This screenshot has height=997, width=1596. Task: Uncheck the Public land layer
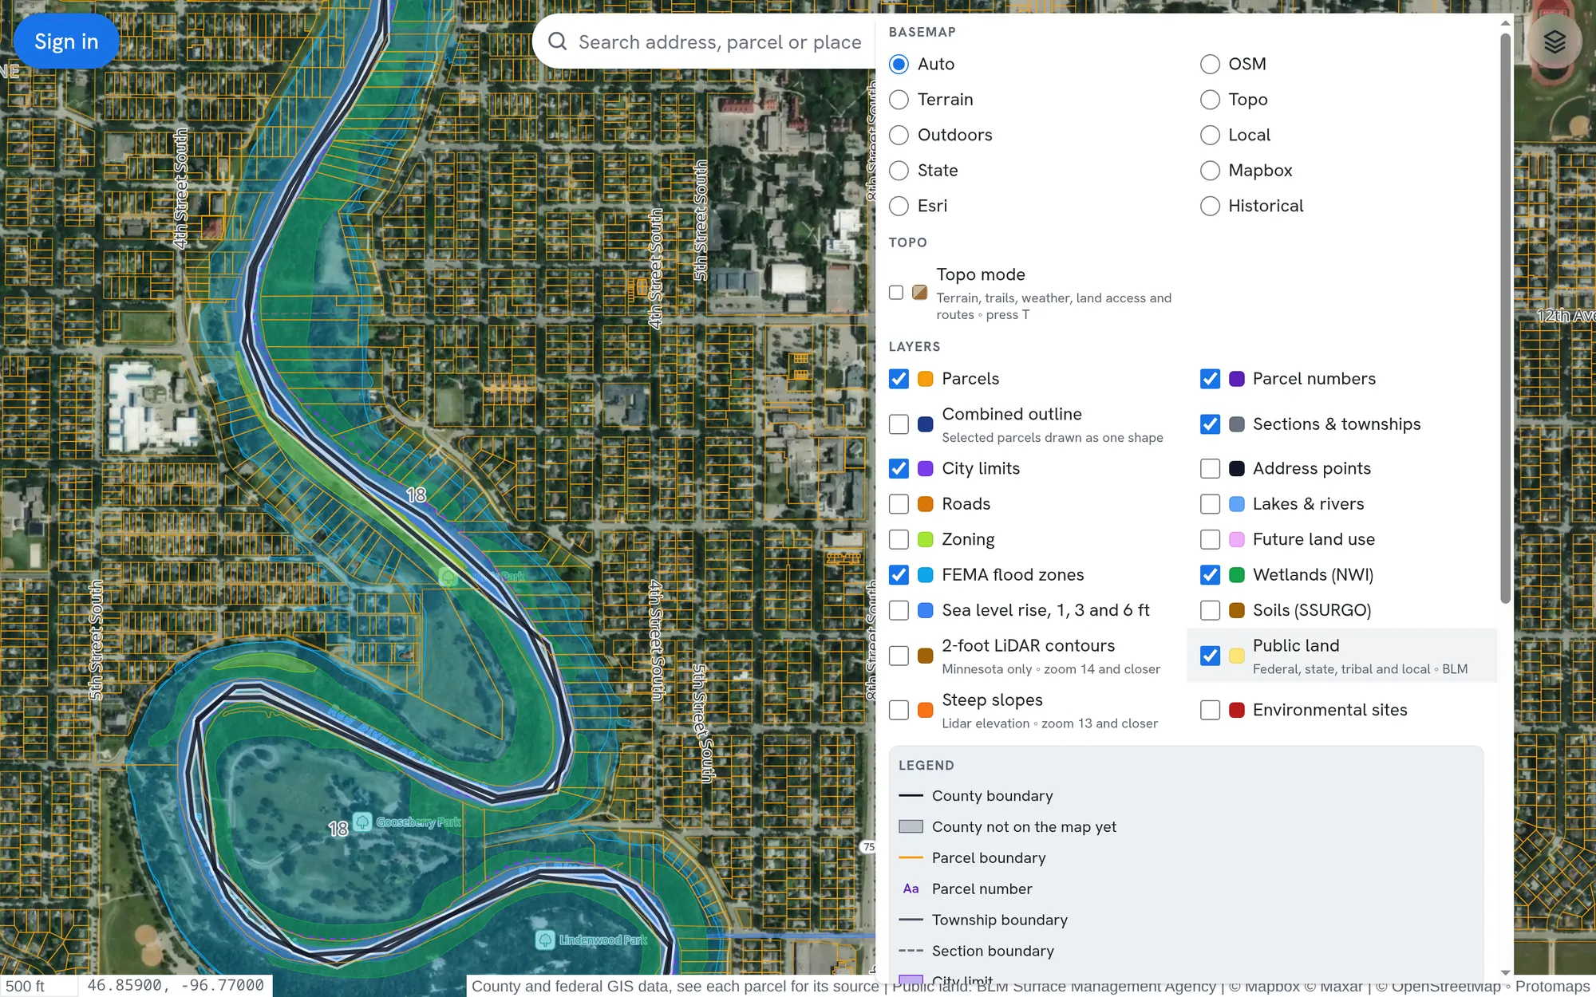point(1210,656)
